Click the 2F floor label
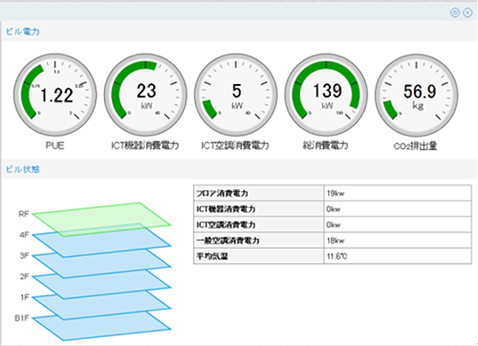The image size is (478, 346). pos(24,276)
